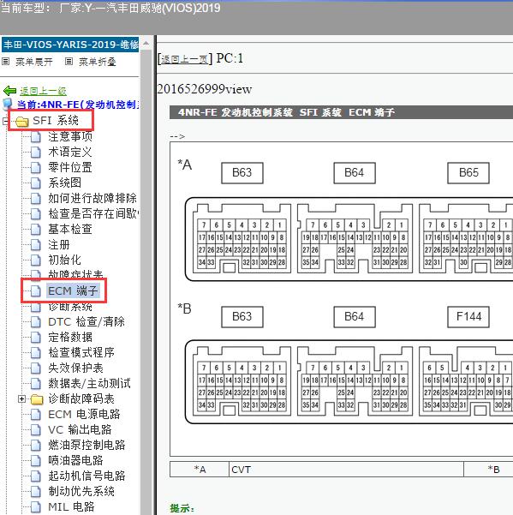Click 菜单折叠 to collapse all menus

click(x=98, y=62)
